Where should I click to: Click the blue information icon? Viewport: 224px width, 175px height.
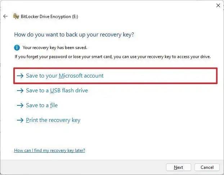(17, 47)
